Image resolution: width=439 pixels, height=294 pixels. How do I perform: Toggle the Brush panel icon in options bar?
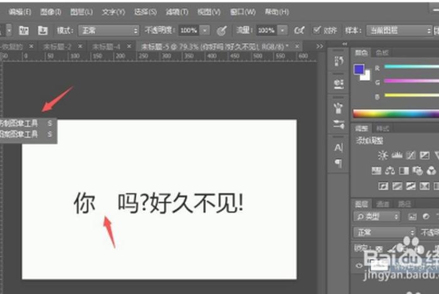pos(24,31)
